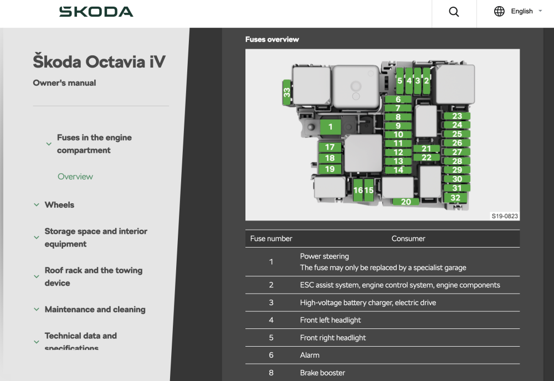Click fuse 17 label in diagram
This screenshot has width=554, height=381.
(330, 147)
